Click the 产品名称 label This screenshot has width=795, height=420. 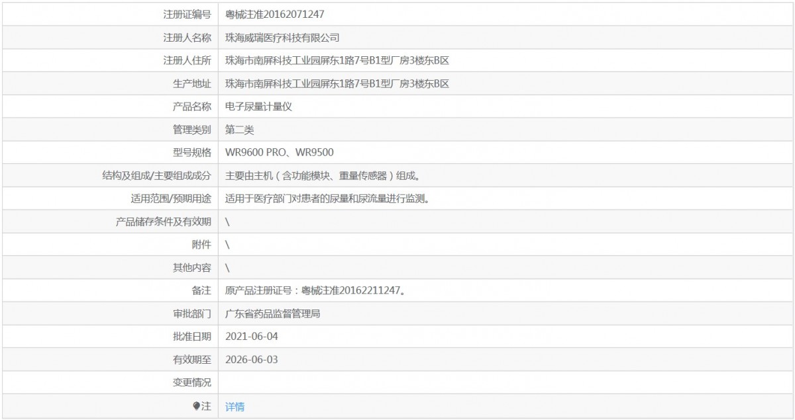click(191, 106)
